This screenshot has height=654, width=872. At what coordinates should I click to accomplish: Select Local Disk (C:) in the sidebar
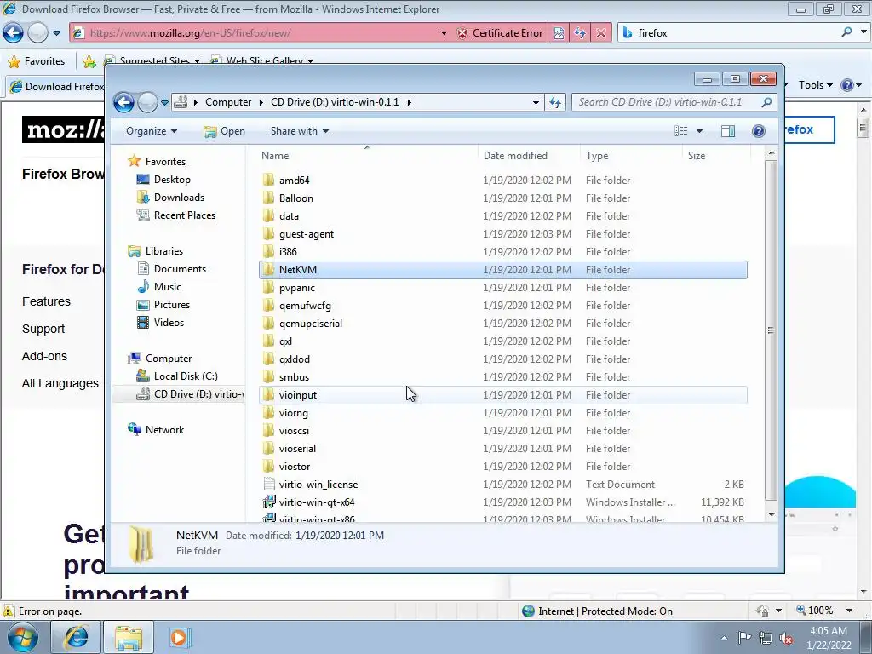[185, 376]
